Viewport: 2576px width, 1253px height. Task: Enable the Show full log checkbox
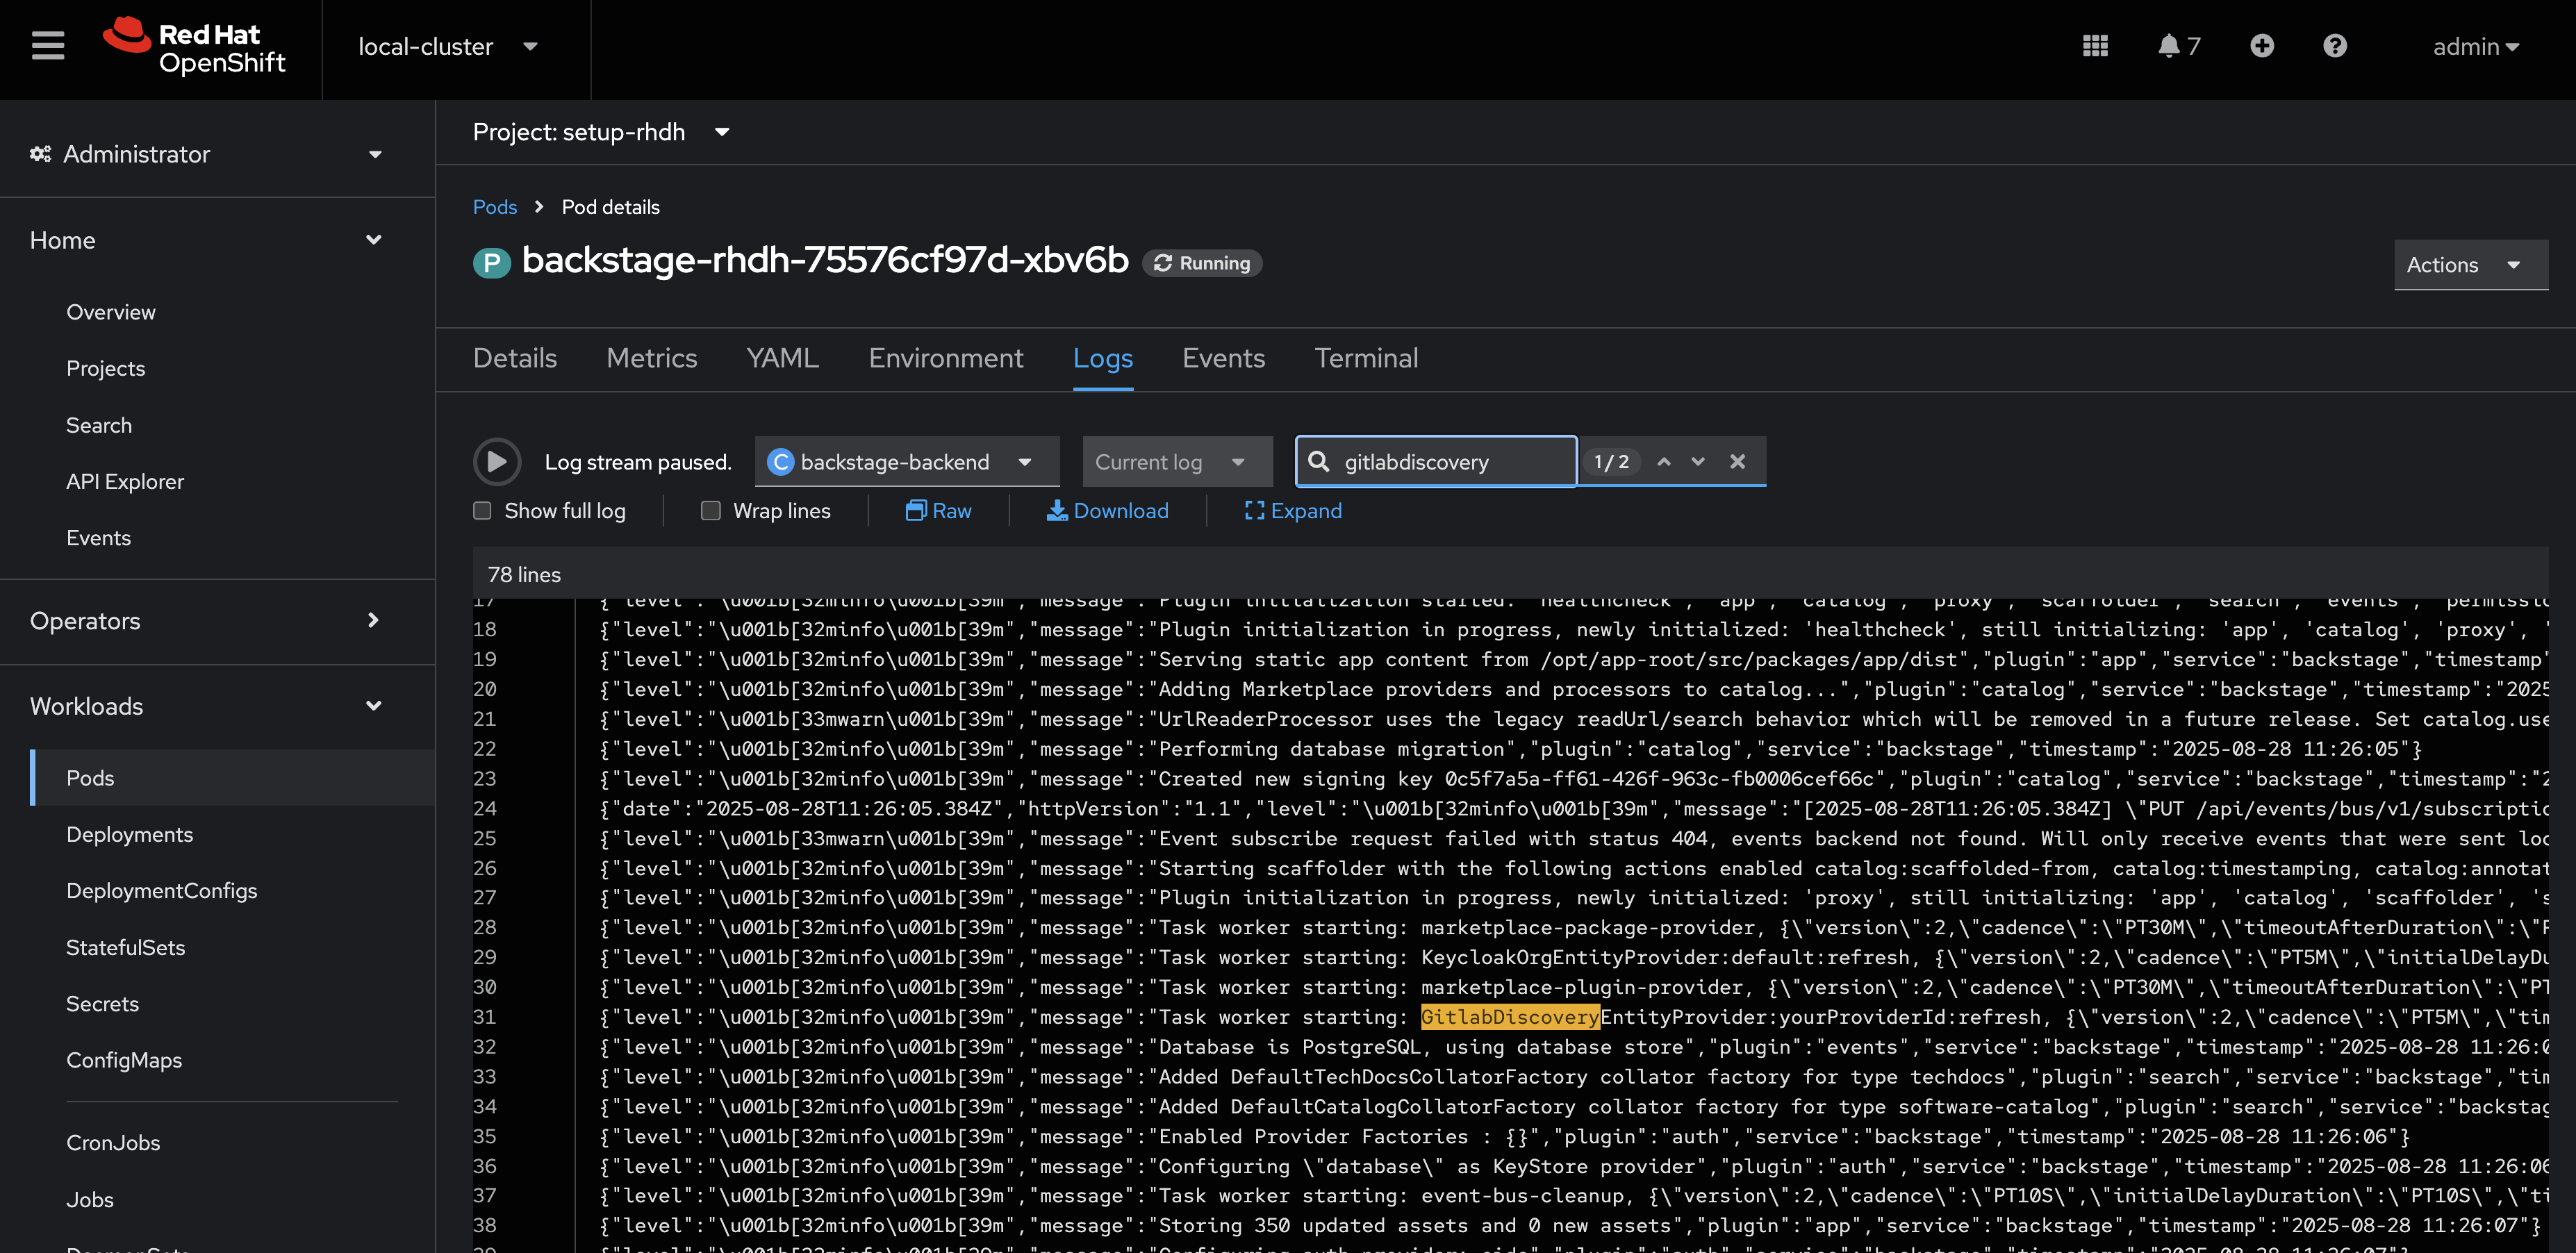click(482, 511)
